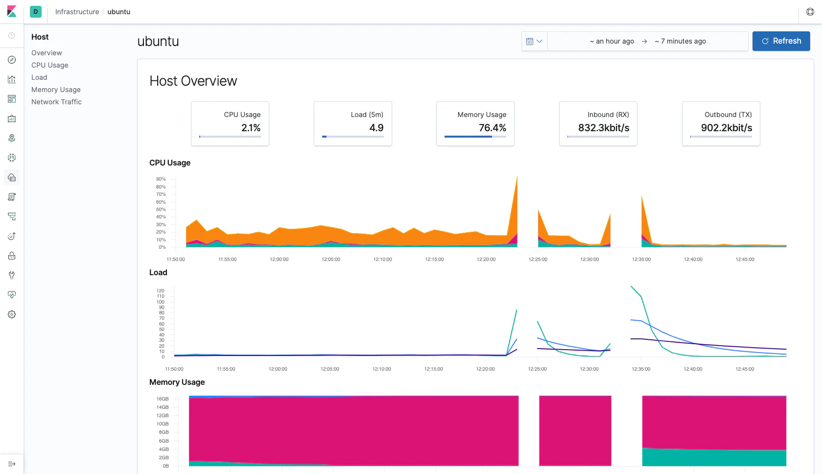Open Stack Monitoring heartbeat icon

tap(12, 295)
